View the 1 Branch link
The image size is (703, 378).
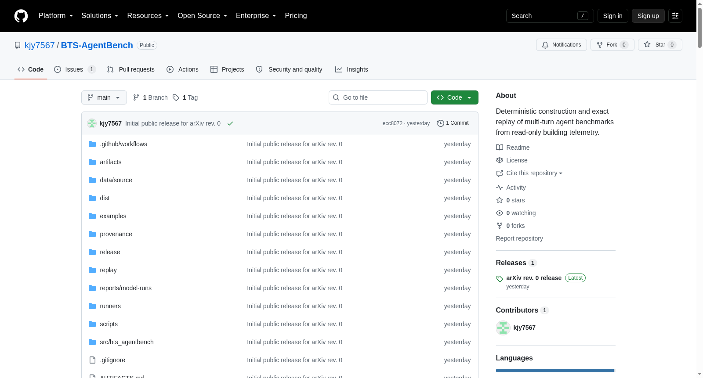[150, 97]
